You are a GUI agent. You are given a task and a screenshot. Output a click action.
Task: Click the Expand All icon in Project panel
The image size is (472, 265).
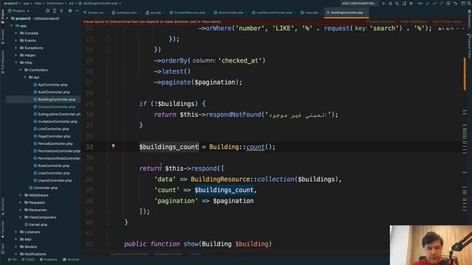point(55,11)
